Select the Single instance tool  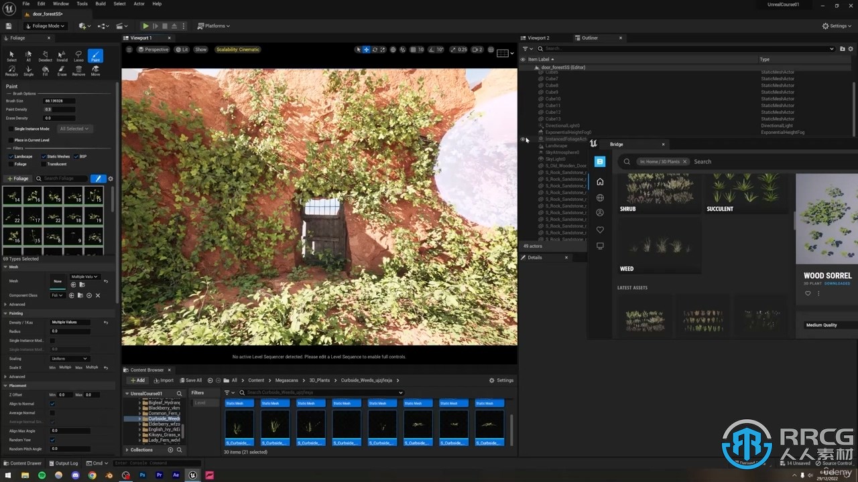[28, 70]
